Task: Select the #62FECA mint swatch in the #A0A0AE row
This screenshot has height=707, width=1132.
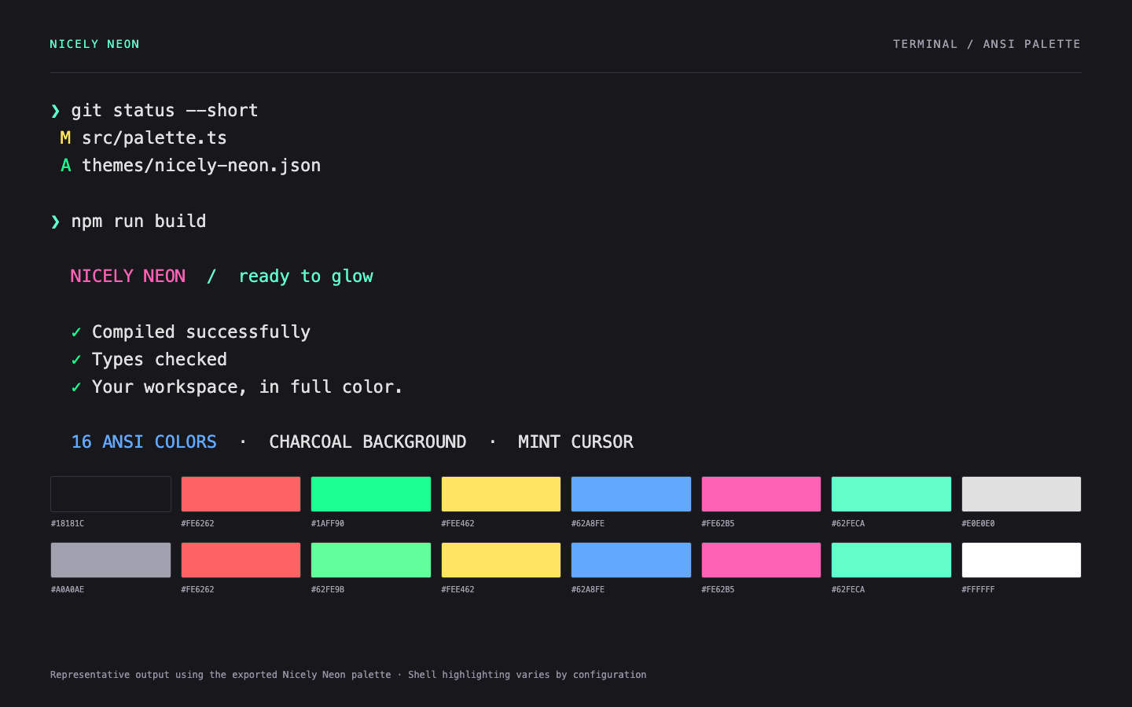Action: click(891, 560)
